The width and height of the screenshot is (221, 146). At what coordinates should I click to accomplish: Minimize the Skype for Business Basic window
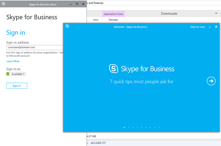point(70,4)
